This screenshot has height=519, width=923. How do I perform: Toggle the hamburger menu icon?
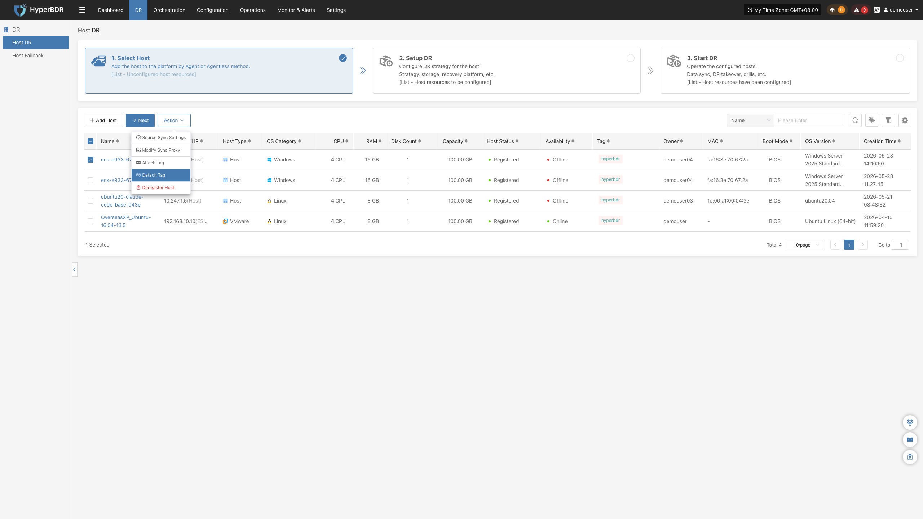coord(82,10)
